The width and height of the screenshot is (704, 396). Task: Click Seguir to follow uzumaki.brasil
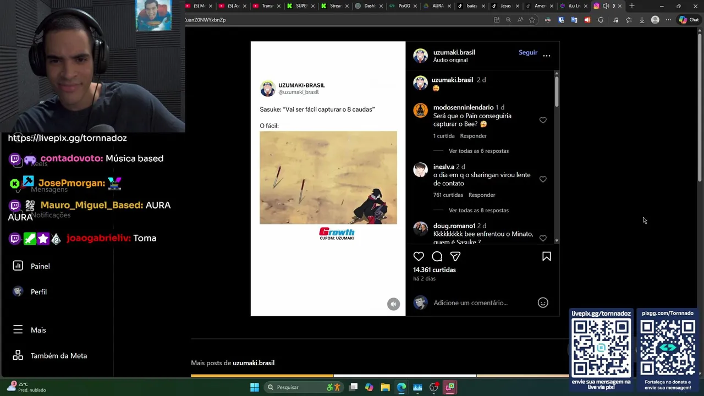point(528,52)
